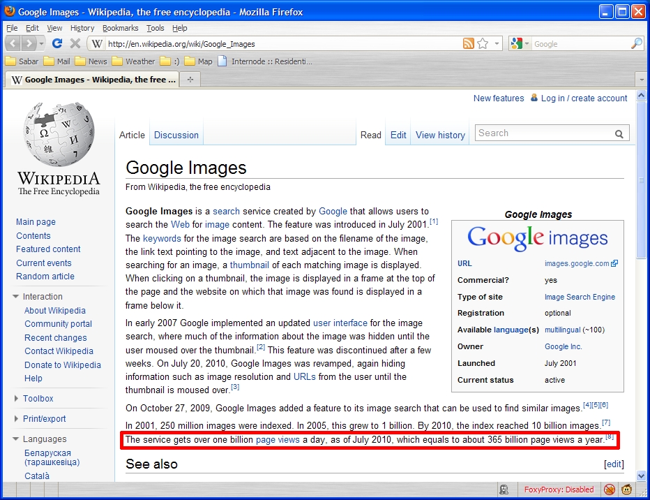Open the Google Inc. owner link
650x500 pixels.
pos(564,346)
